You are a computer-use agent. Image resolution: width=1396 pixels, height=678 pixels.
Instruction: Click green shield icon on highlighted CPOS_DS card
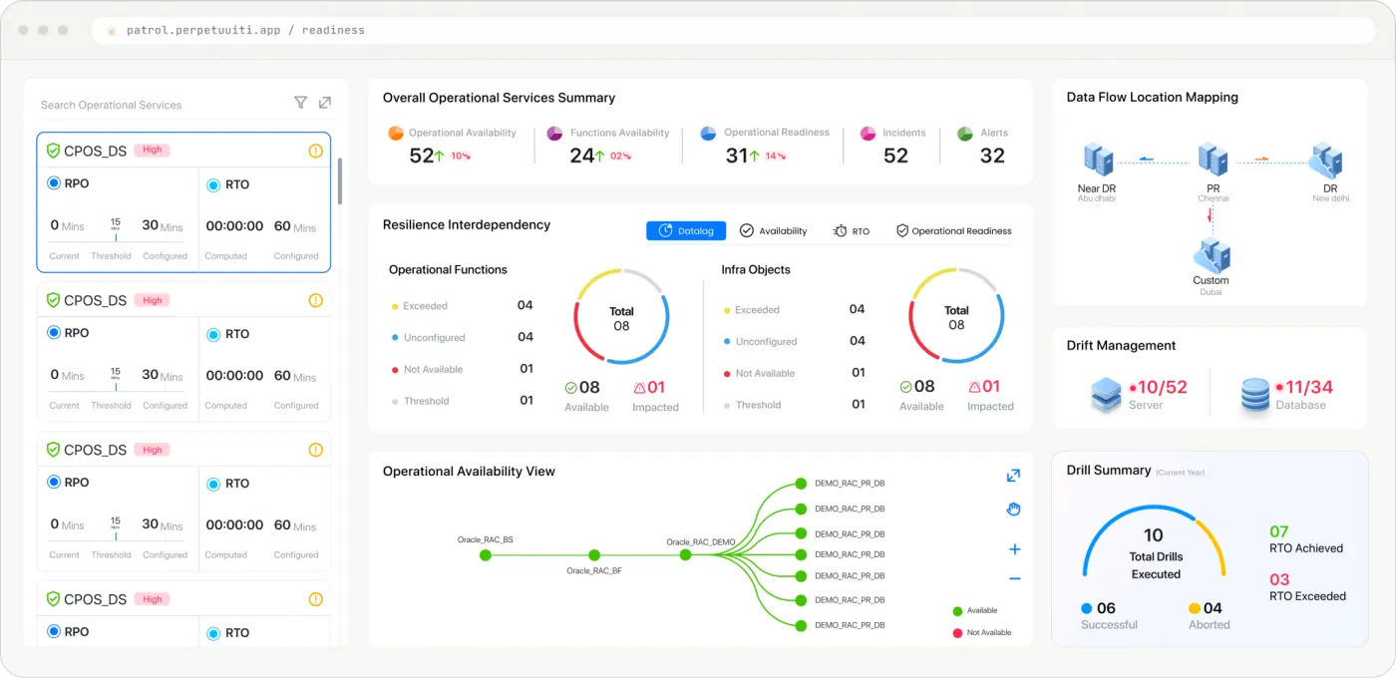coord(54,151)
